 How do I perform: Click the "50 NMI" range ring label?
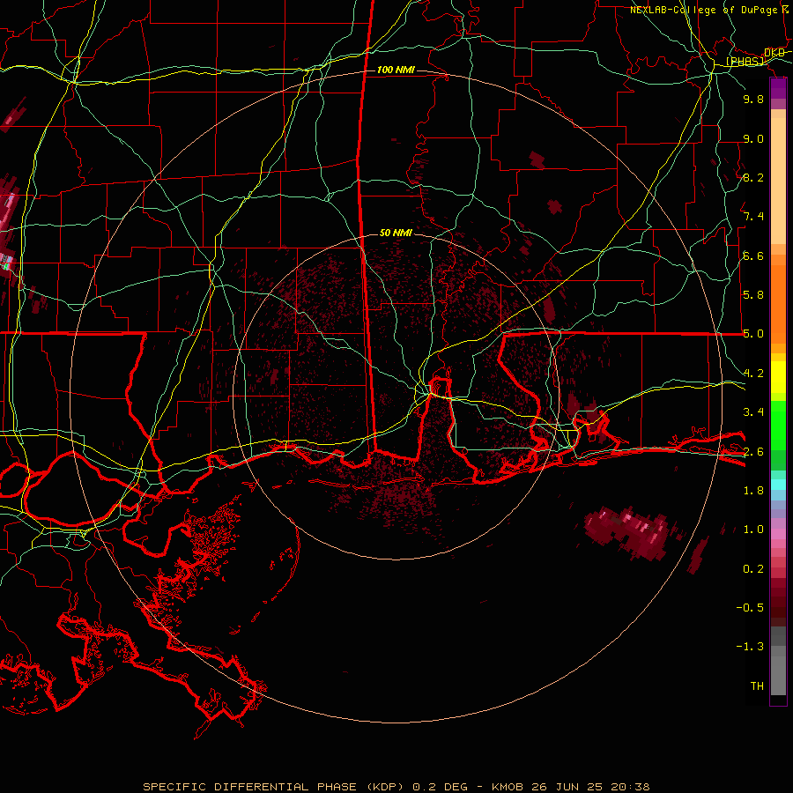(396, 233)
